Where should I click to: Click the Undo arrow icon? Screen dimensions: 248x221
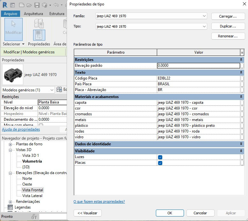(x=56, y=5)
